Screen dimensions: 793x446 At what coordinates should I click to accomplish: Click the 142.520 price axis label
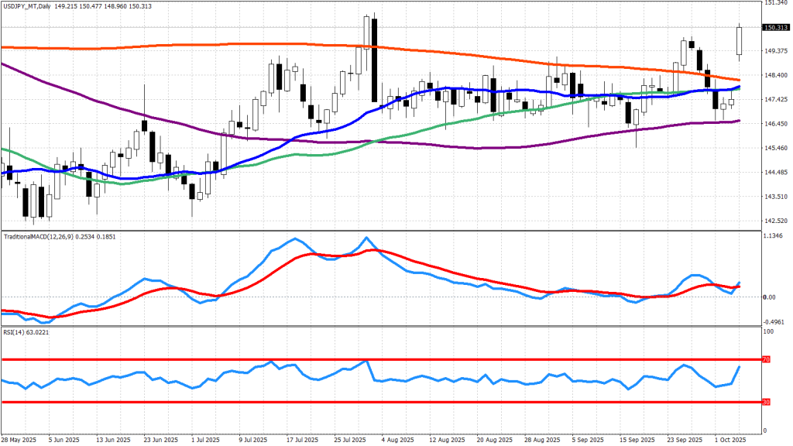777,221
